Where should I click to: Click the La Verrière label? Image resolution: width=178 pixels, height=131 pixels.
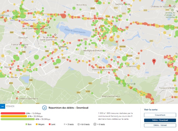click(x=13, y=77)
